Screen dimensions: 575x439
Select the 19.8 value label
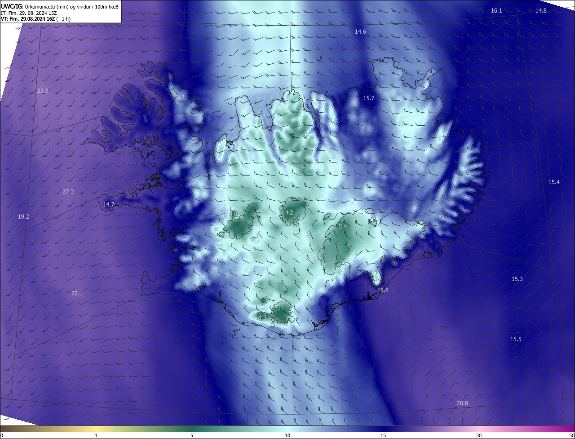point(383,290)
